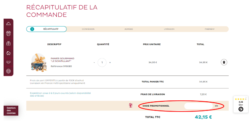The image size is (249, 121).
Task: Switch to the Connexion step
Action: pos(88,29)
